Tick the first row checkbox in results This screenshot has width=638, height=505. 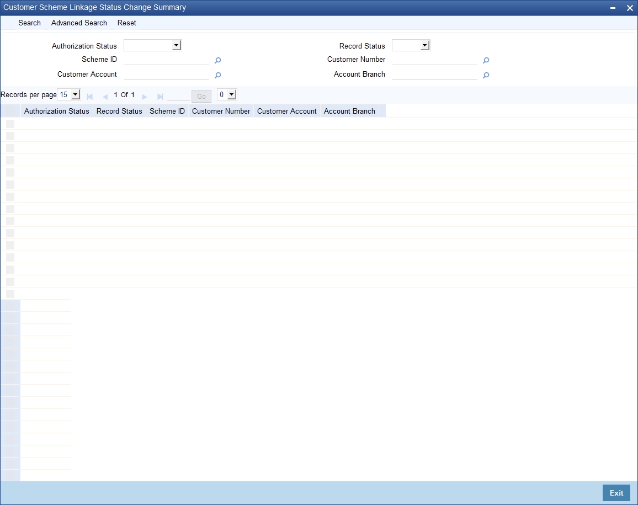pyautogui.click(x=10, y=124)
